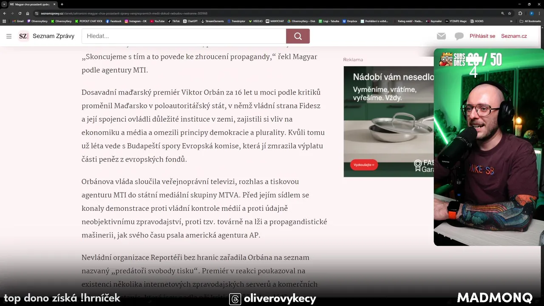Screen dimensions: 544x306
Task: Open the StreamElements bookmark
Action: [x=212, y=21]
